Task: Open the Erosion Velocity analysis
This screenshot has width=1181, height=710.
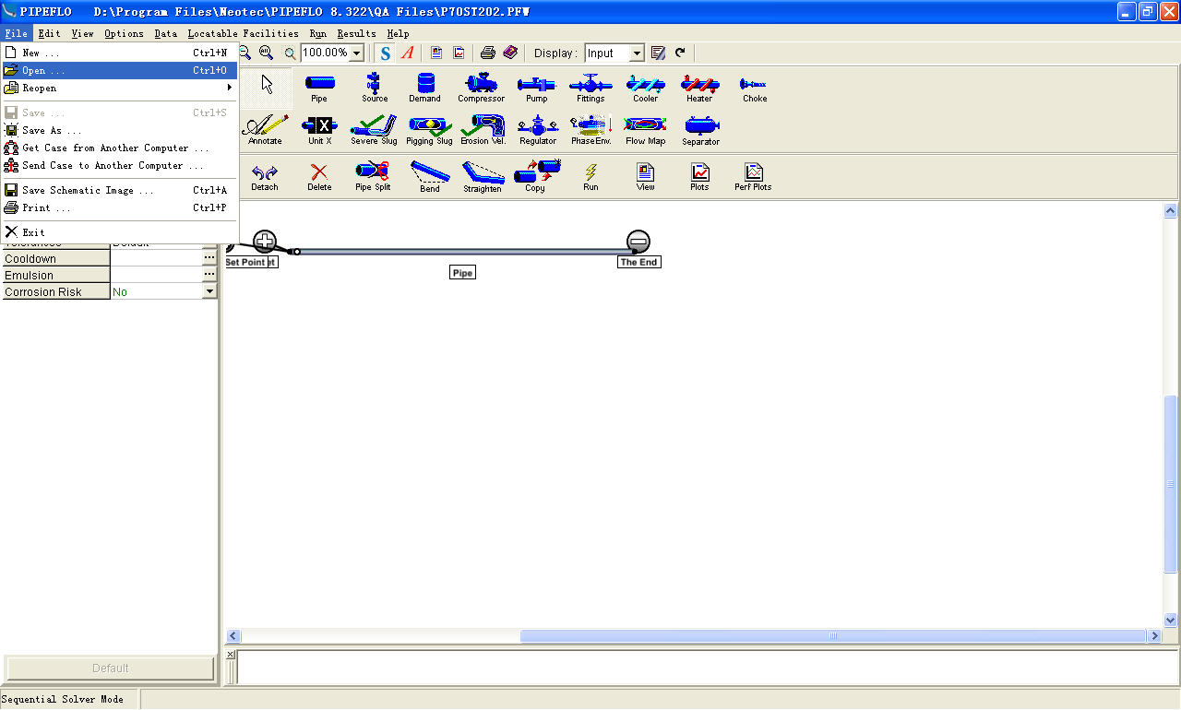Action: pos(483,130)
